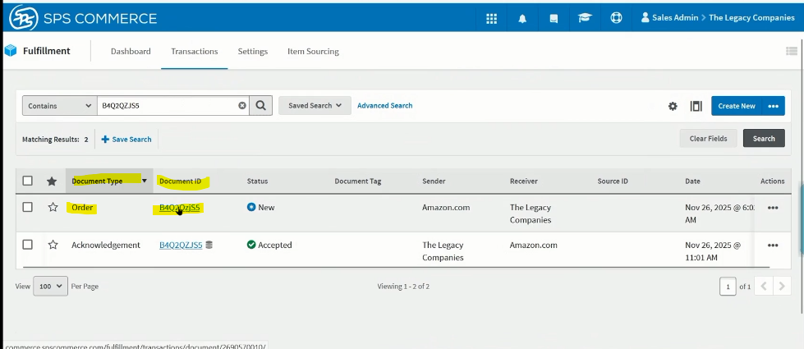The height and width of the screenshot is (349, 804).
Task: Open actions menu for the Order row
Action: point(773,208)
